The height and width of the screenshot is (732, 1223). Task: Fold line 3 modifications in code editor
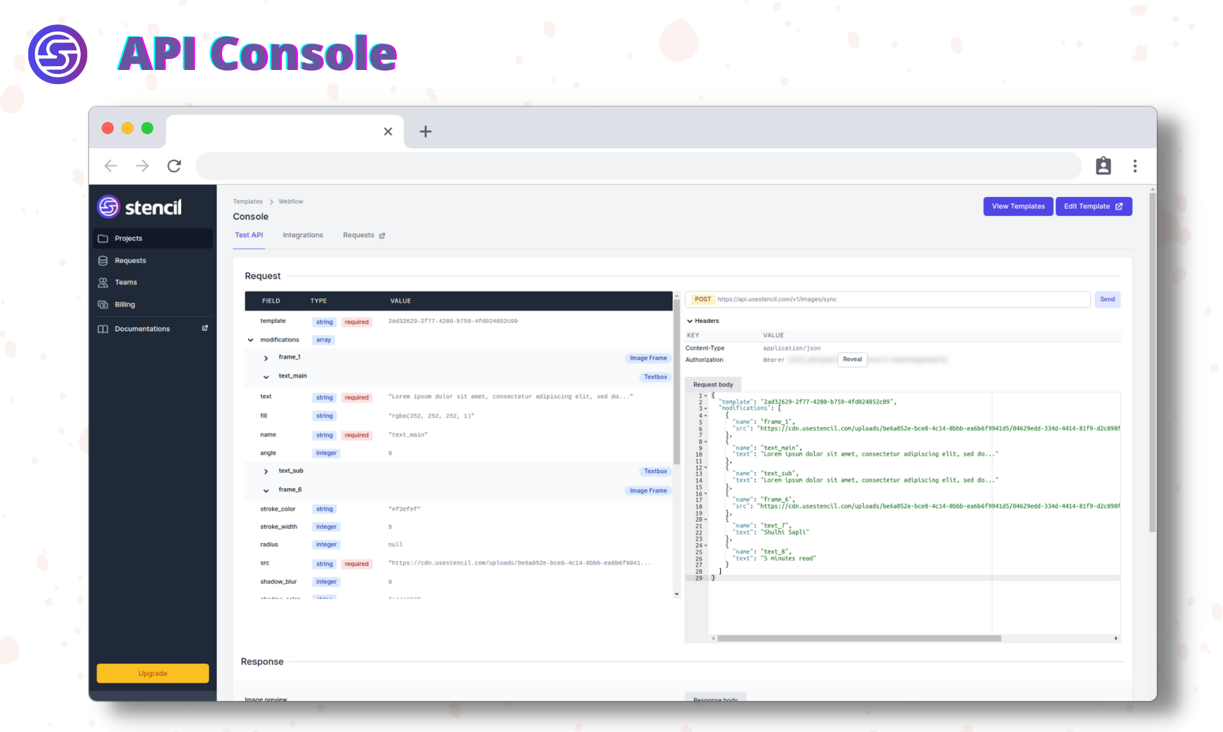pyautogui.click(x=706, y=408)
